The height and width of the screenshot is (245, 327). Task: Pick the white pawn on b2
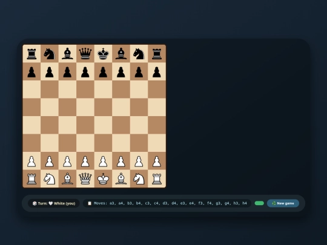[50, 161]
